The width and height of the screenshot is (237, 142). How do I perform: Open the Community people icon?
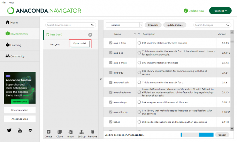pyautogui.click(x=8, y=56)
